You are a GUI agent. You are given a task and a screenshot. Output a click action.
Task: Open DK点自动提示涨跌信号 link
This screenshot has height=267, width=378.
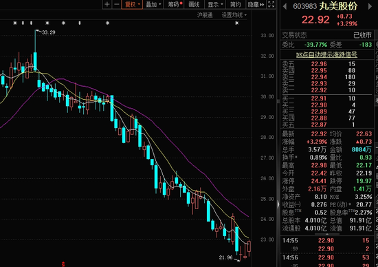(x=326, y=55)
